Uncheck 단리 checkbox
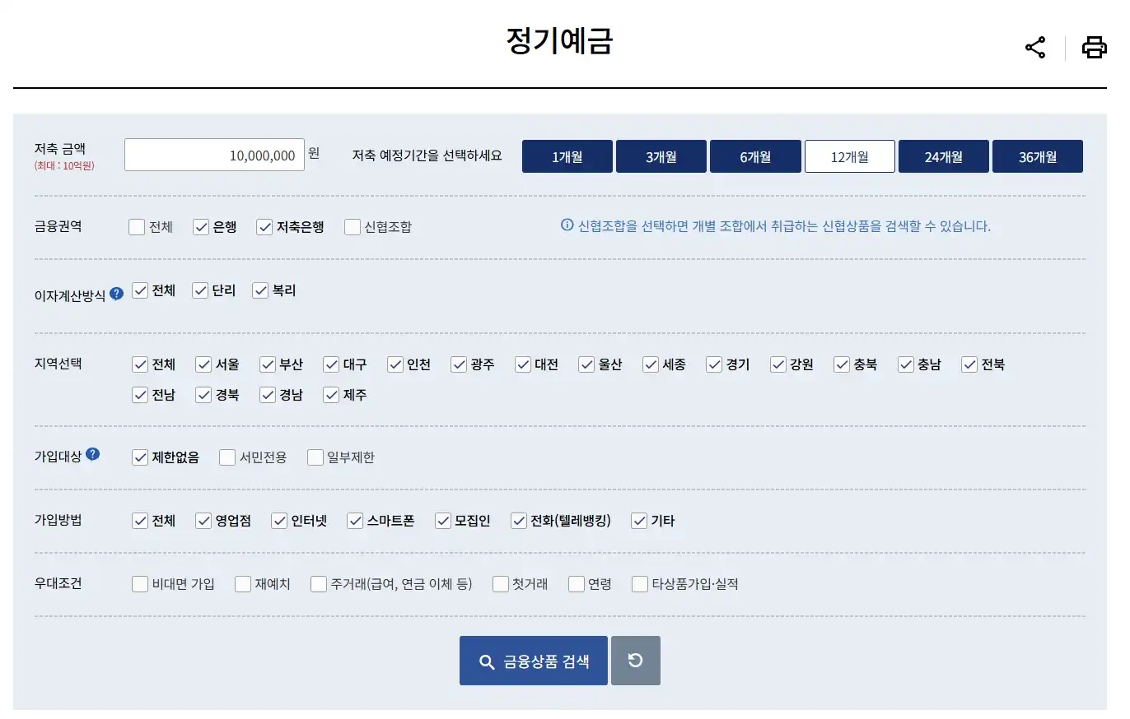The width and height of the screenshot is (1130, 719). click(200, 290)
